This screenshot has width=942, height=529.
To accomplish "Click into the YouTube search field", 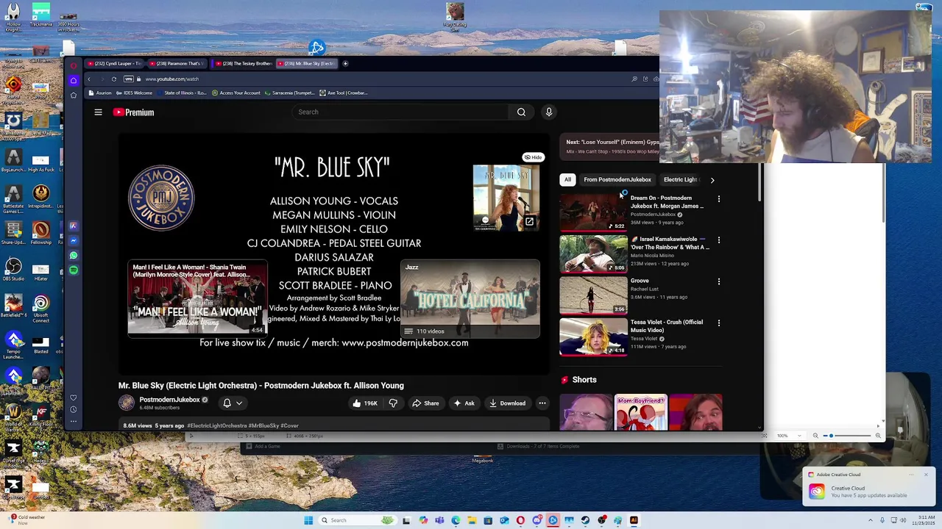I will (x=400, y=112).
